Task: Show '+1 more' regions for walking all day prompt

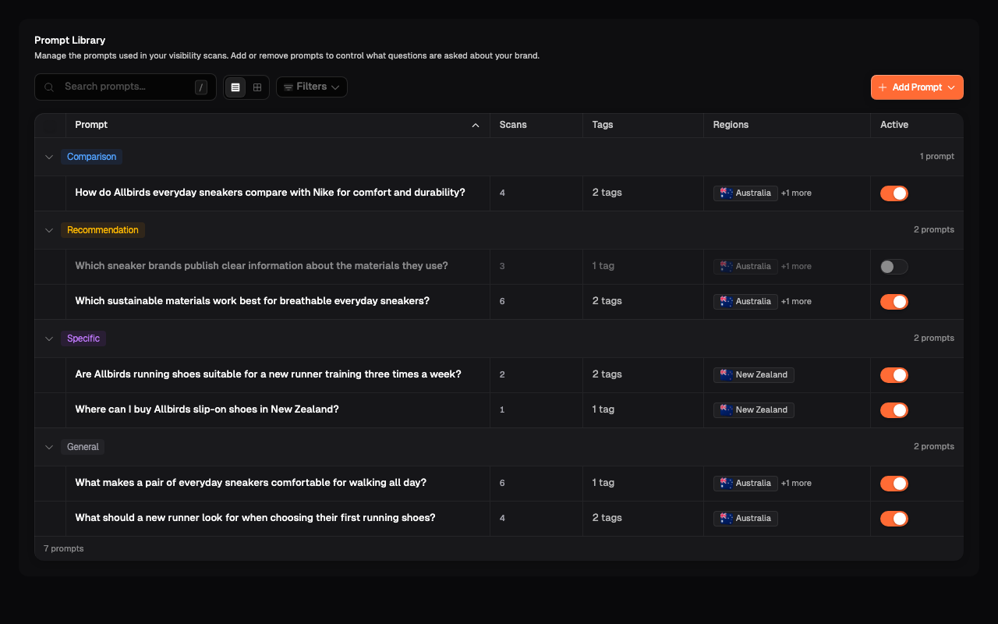Action: [796, 484]
